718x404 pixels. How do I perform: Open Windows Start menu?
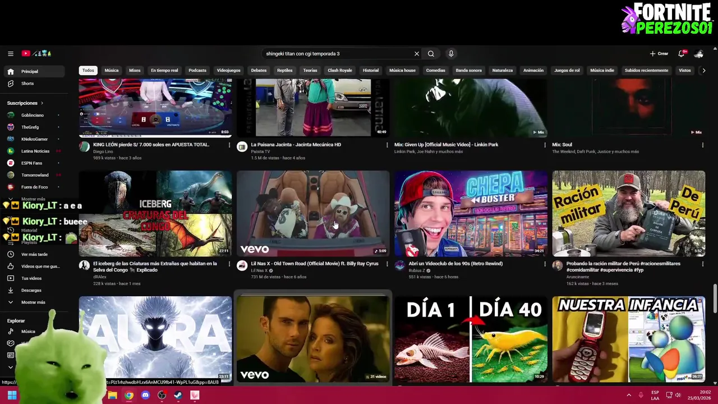point(12,395)
